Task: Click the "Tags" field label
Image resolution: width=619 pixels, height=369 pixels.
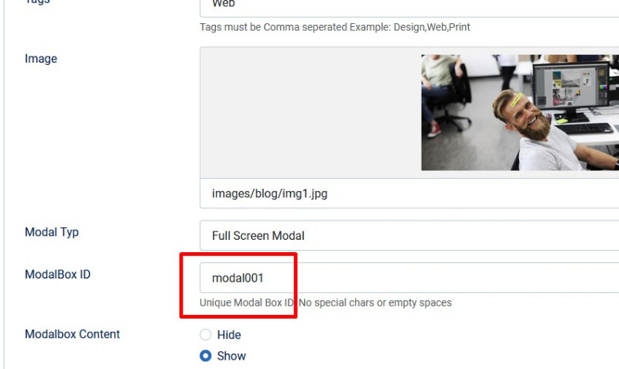Action: (37, 2)
